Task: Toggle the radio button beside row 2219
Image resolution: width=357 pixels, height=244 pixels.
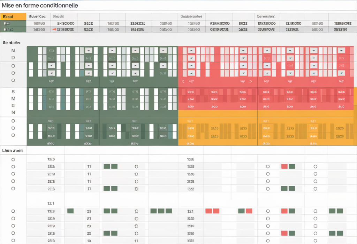Action: (13, 218)
